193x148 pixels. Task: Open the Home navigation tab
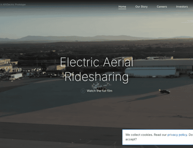[x=122, y=7]
